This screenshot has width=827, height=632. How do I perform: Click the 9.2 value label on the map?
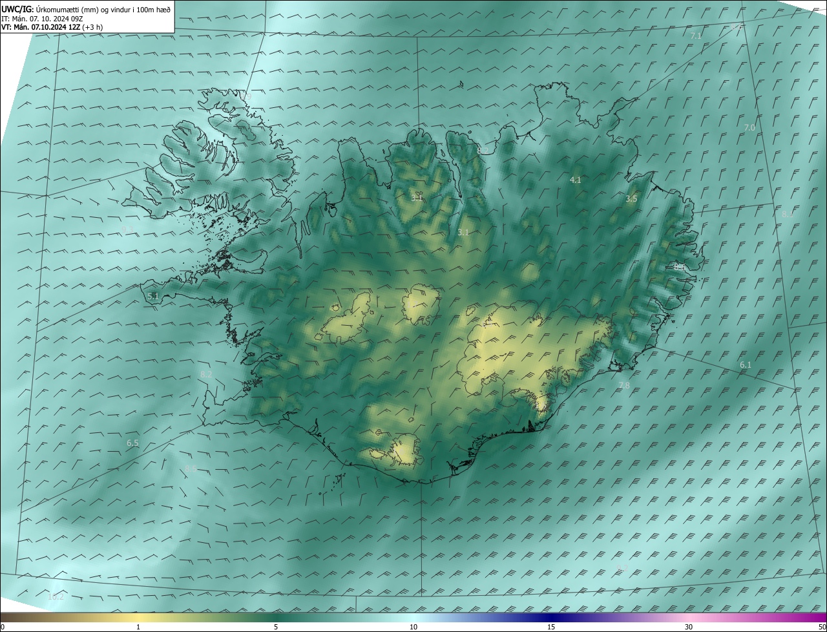[622, 569]
